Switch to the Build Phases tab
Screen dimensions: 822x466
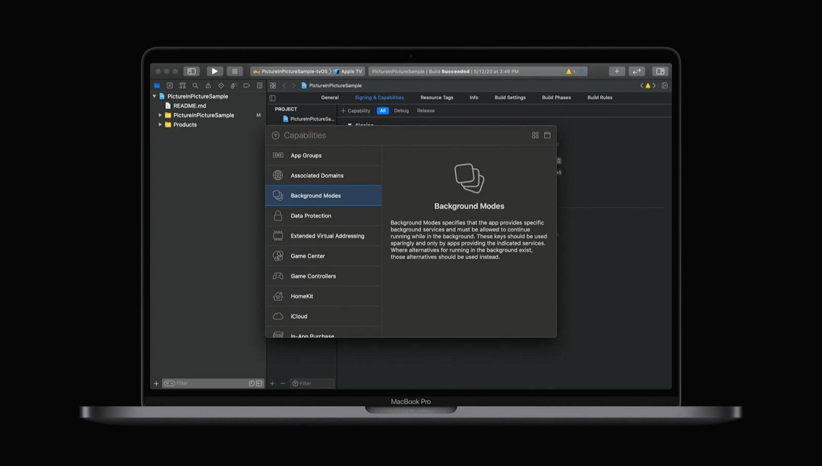(556, 98)
